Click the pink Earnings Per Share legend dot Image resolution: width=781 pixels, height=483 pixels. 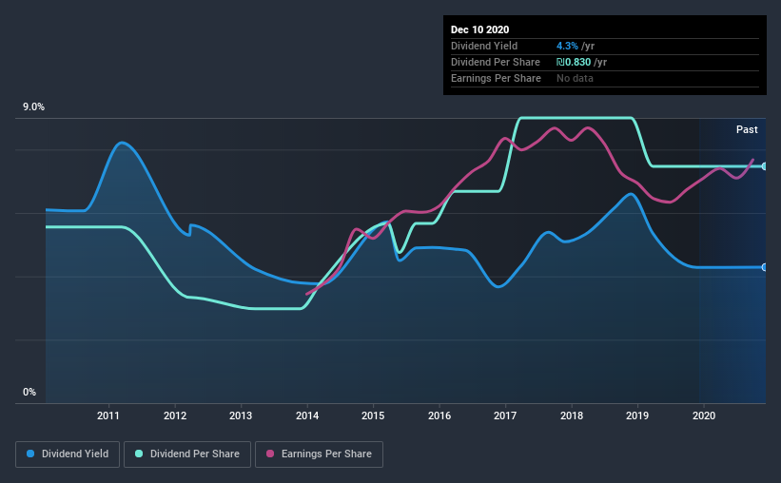(x=270, y=454)
